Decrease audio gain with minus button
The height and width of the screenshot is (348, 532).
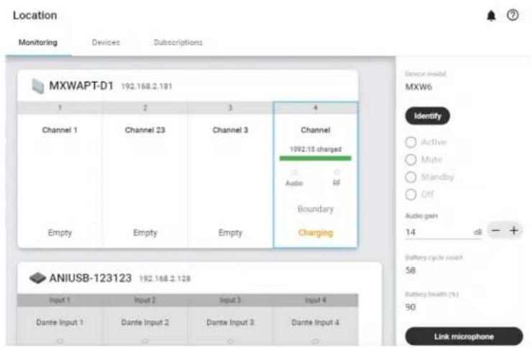495,231
